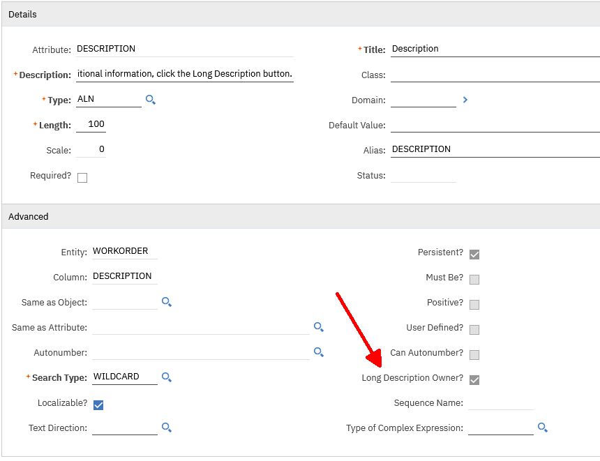Enable the Required checkbox
600x461 pixels.
[82, 177]
